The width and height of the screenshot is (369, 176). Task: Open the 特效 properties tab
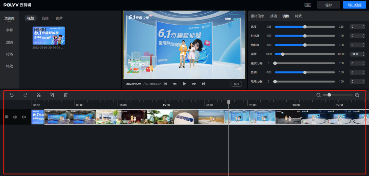pos(298,16)
